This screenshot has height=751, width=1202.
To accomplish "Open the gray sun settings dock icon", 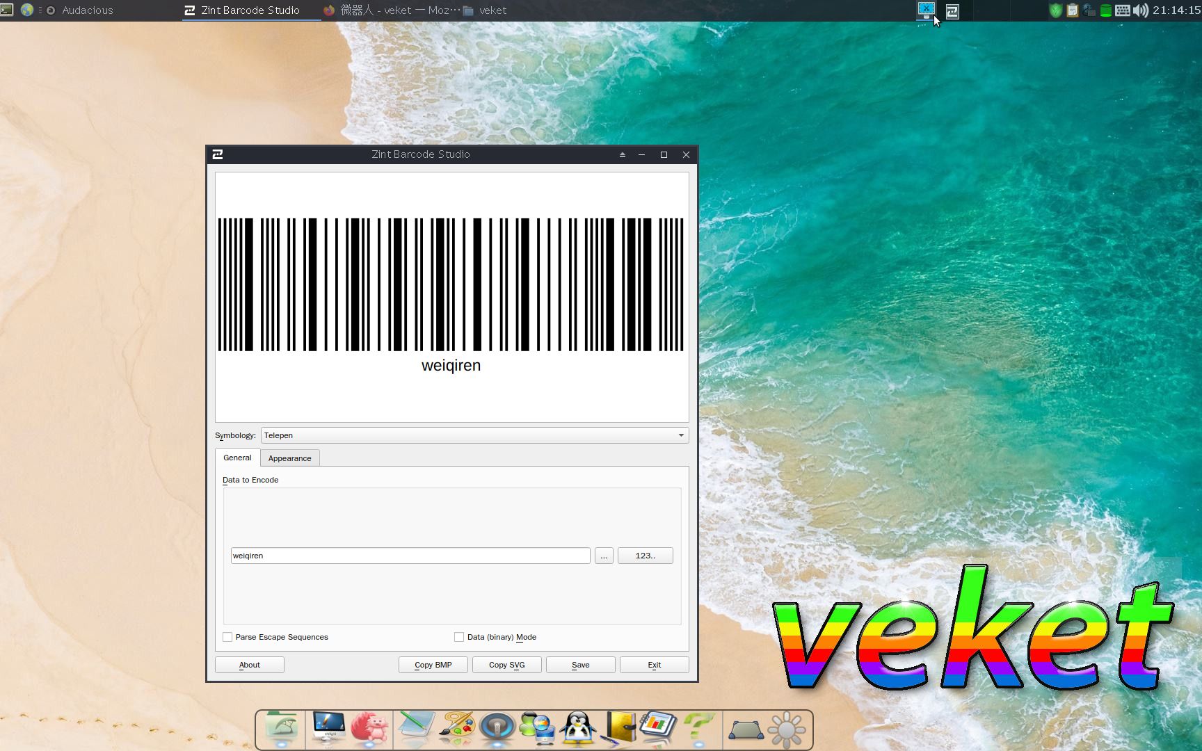I will tap(787, 729).
